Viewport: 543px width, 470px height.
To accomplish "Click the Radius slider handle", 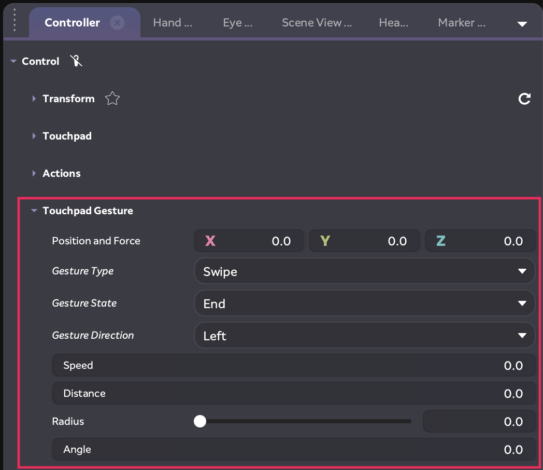I will 200,421.
